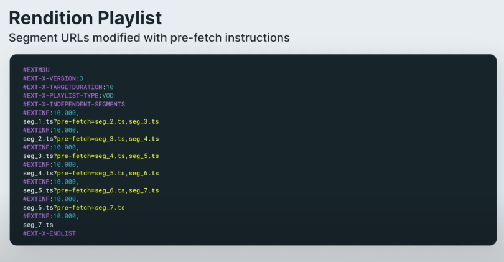Click the seg_1.ts pre-fetch URL line
The width and height of the screenshot is (504, 262).
91,122
